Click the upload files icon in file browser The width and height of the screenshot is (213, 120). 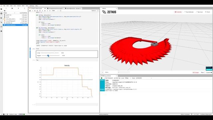click(x=18, y=8)
